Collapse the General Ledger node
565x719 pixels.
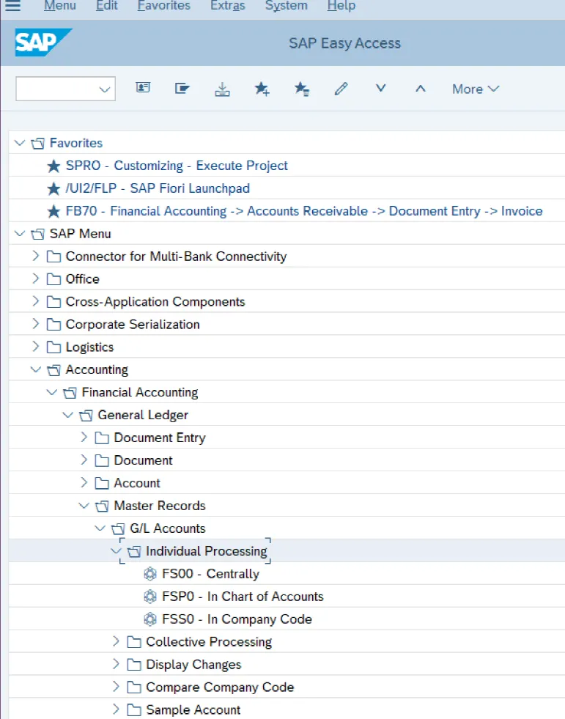click(x=68, y=415)
